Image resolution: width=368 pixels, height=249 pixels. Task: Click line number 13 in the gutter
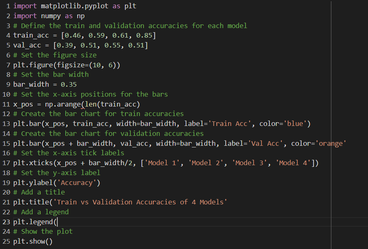point(6,123)
